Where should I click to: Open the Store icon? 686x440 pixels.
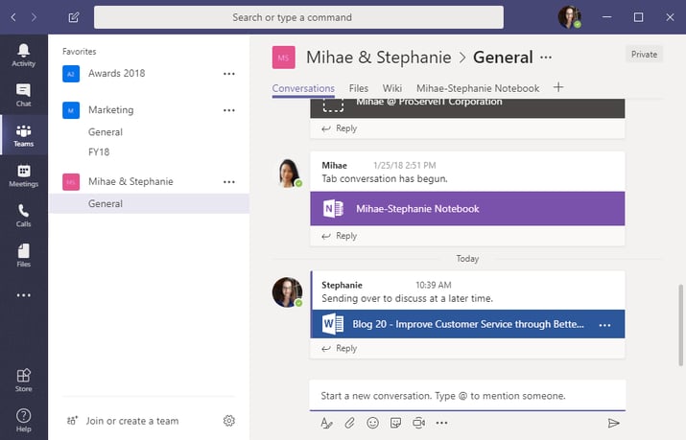(24, 381)
